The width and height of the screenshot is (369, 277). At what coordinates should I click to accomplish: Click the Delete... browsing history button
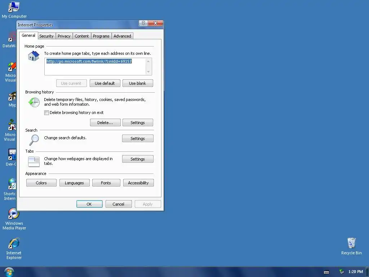(x=105, y=123)
